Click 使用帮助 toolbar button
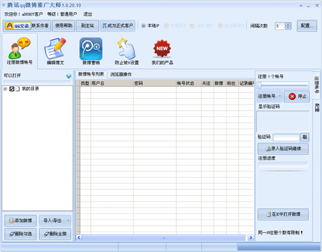Screen dimensions: 322x252 point(63,26)
